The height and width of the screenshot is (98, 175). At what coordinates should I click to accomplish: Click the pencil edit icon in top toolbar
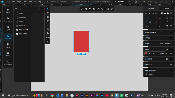click(x=82, y=9)
